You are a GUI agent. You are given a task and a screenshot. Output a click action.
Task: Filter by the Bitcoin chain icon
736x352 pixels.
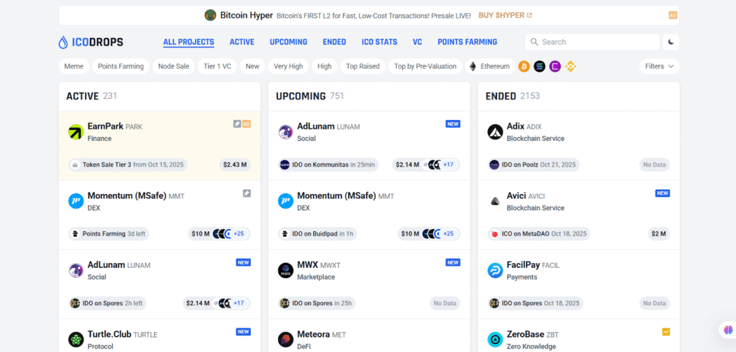[x=524, y=67]
